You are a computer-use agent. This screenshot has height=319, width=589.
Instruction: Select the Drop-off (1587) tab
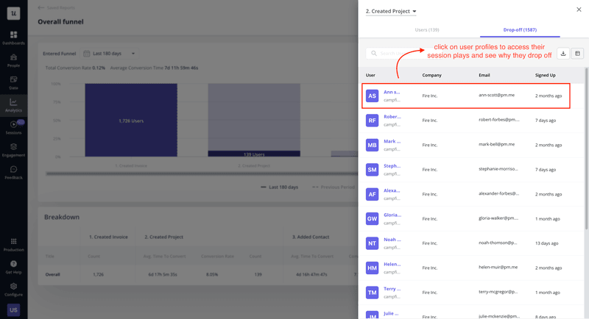tap(520, 30)
